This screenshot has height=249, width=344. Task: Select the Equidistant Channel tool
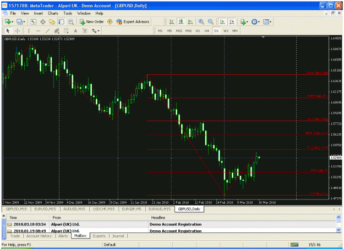57,31
